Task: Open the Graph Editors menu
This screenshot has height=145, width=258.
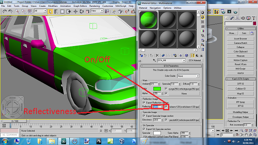Action: [80, 6]
